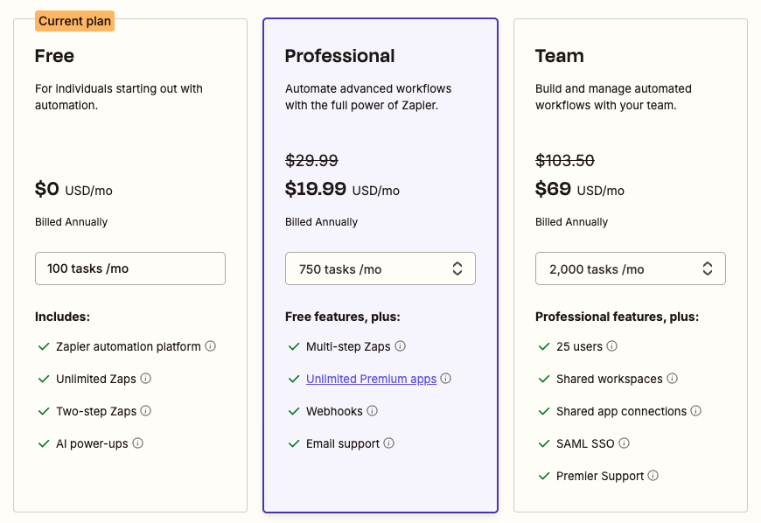Screen dimensions: 761x523
Task: Click the Email support feature text
Action: click(343, 444)
